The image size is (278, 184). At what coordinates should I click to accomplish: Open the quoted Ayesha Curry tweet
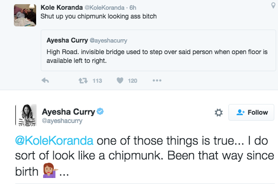coord(158,50)
